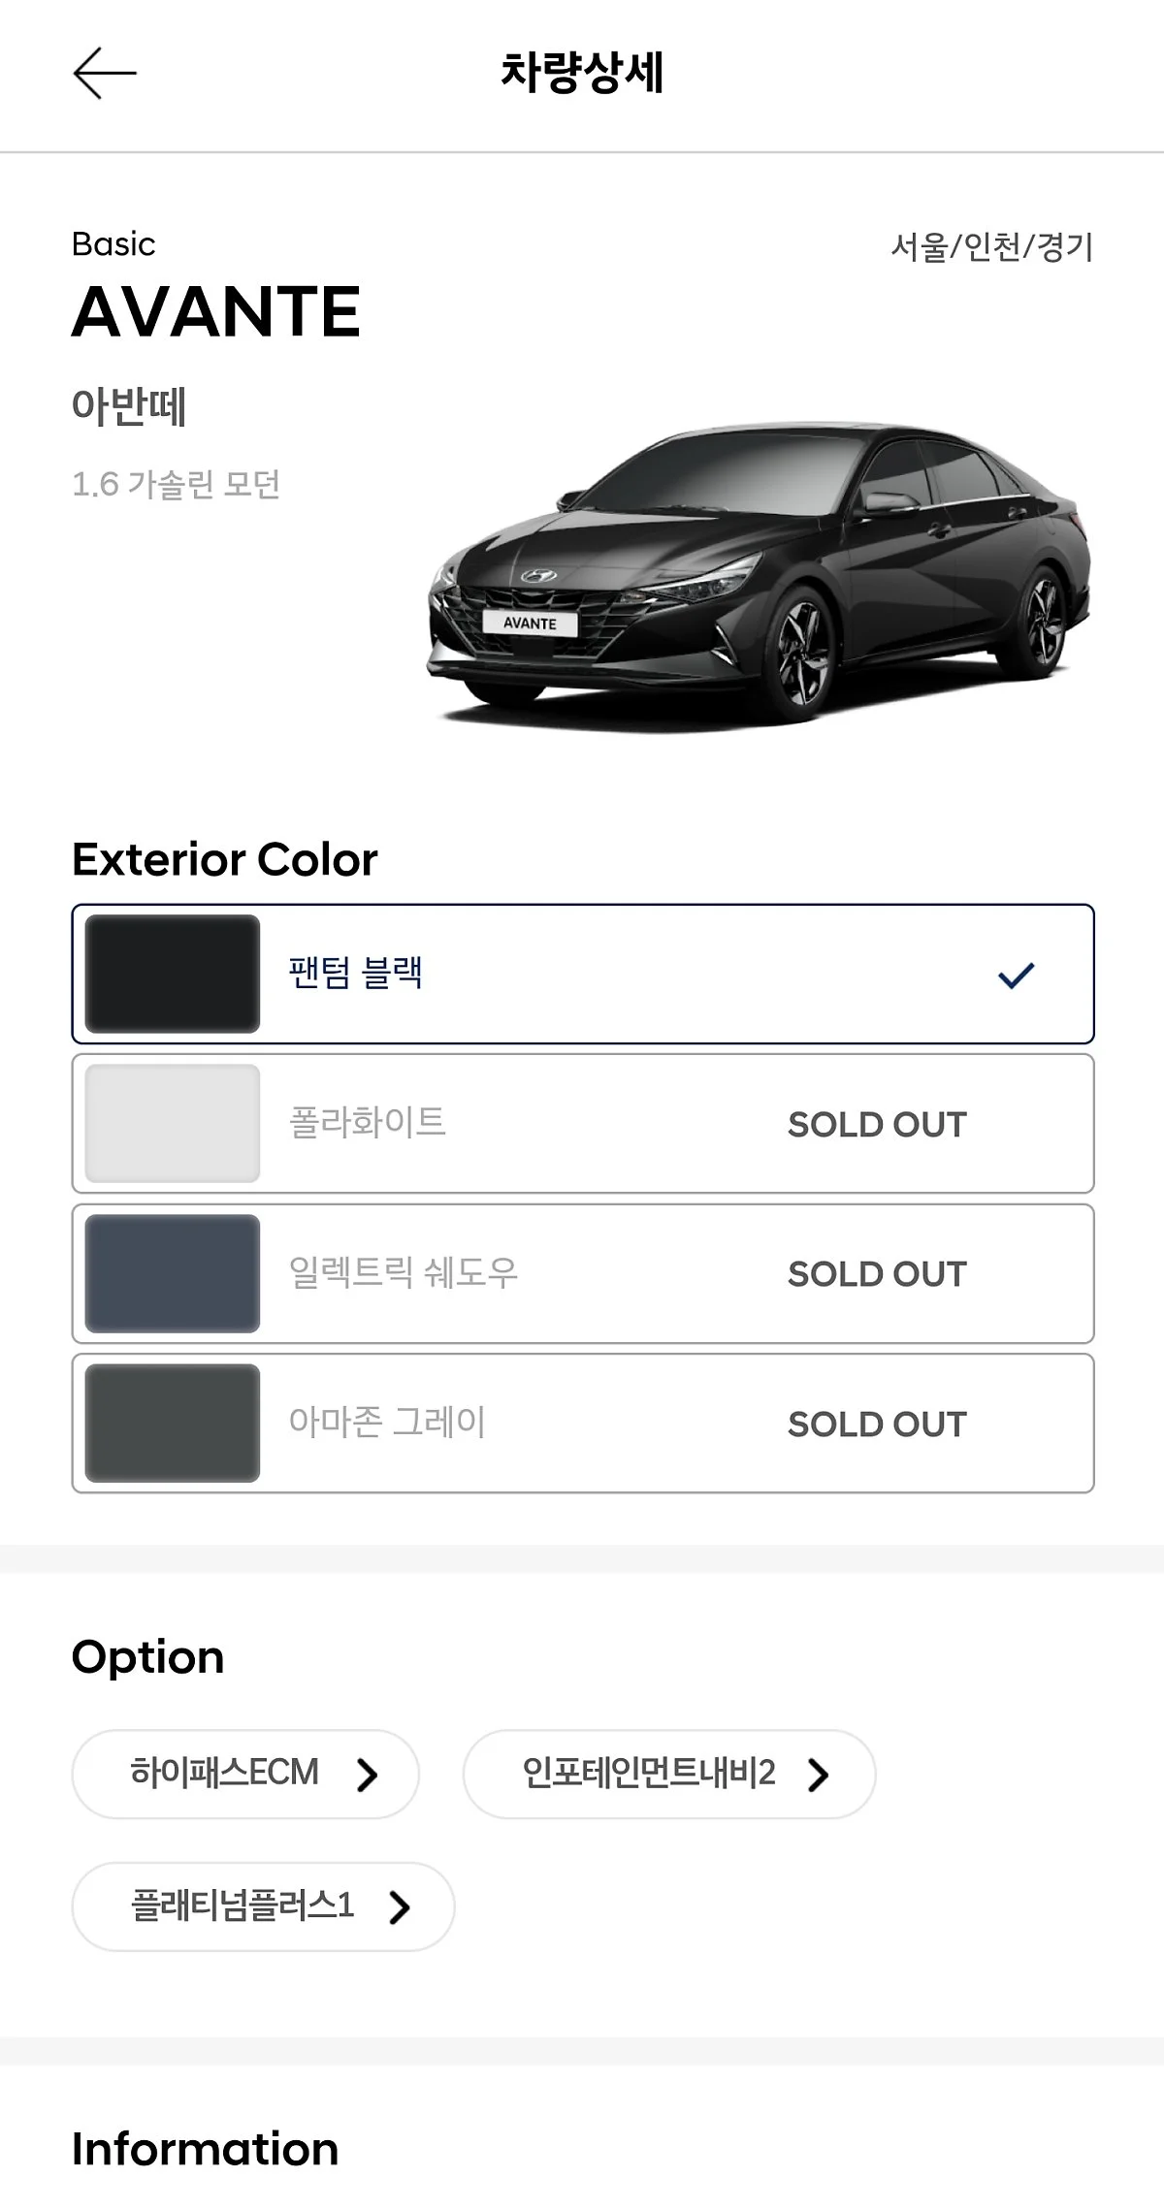
Task: Expand the 하이패스ECM option details
Action: click(245, 1775)
